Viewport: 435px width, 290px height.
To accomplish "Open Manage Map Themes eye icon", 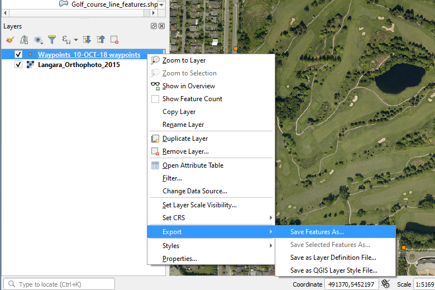I will click(38, 40).
